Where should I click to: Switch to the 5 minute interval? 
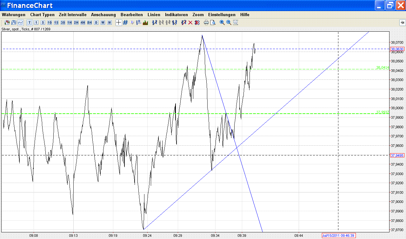pos(43,22)
